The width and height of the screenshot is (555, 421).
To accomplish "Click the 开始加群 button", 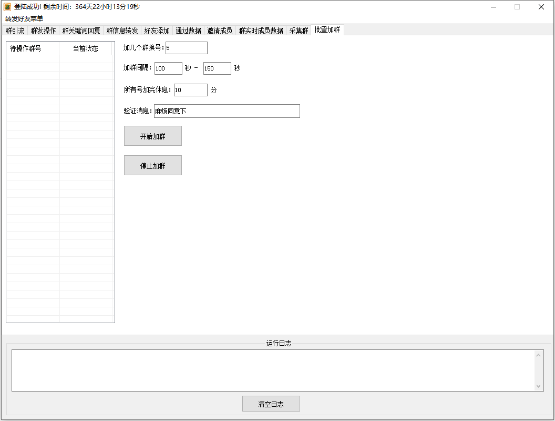I will tap(153, 136).
